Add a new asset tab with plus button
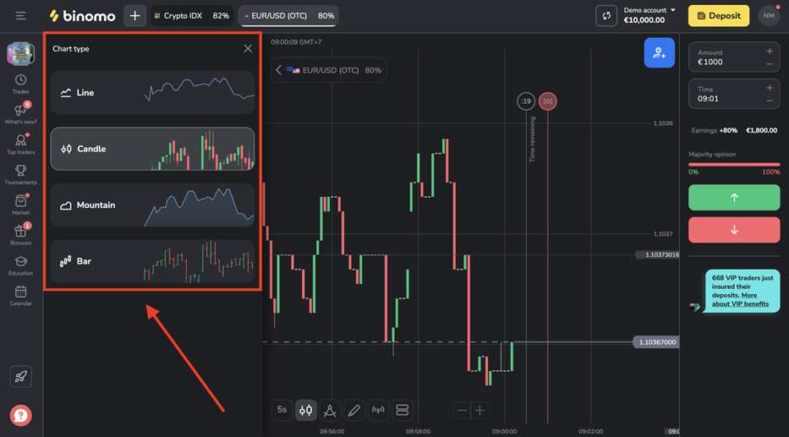 (x=134, y=15)
